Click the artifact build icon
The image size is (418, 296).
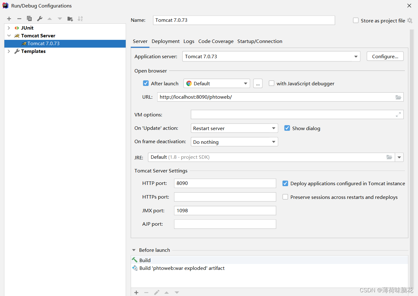tap(135, 268)
